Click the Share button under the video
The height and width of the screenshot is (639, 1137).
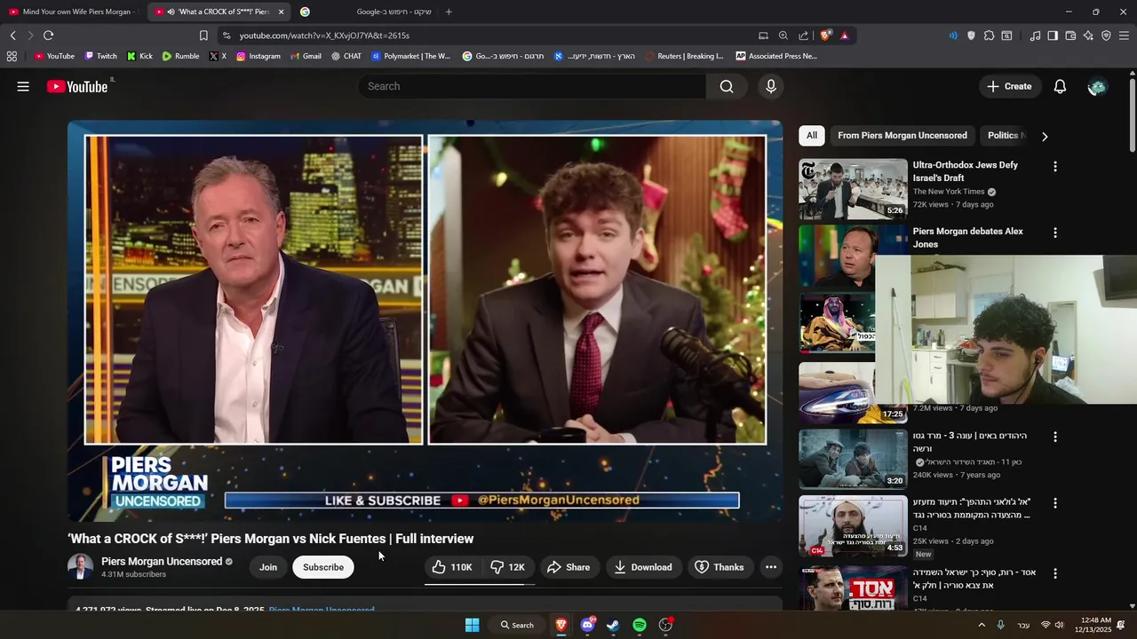click(x=568, y=567)
